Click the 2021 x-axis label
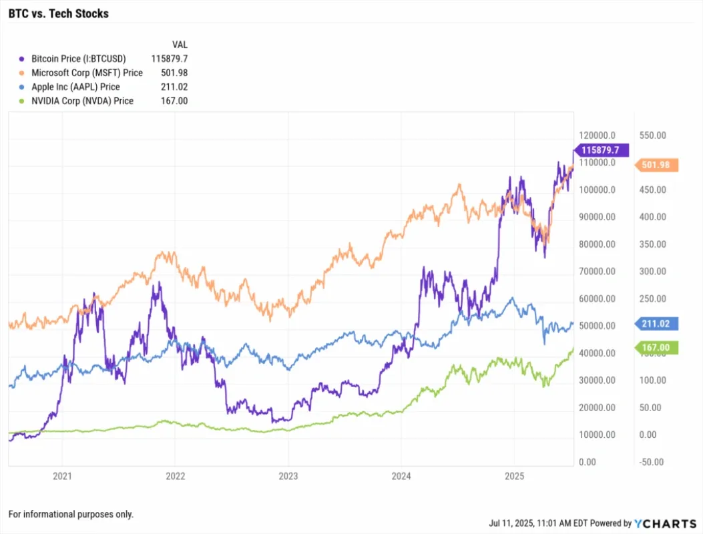The image size is (703, 534). click(x=62, y=476)
